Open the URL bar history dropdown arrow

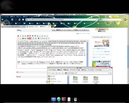[x=97, y=20]
